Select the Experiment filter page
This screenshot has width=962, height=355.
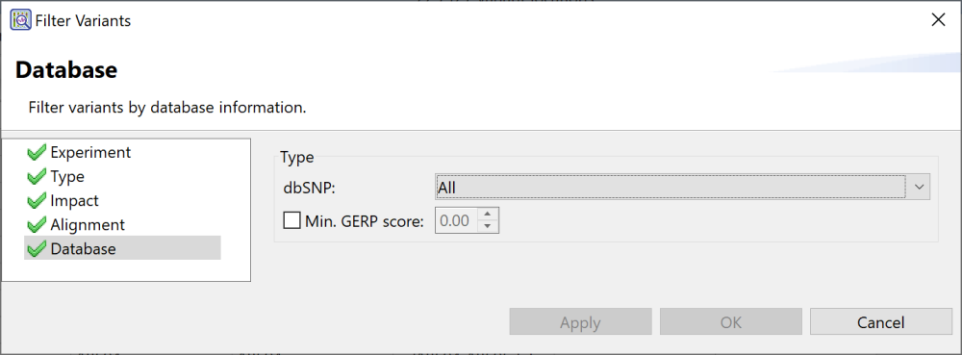point(90,152)
